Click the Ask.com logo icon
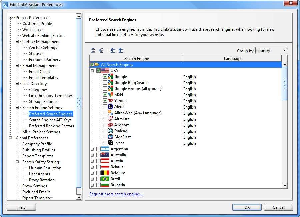 pyautogui.click(x=110, y=125)
